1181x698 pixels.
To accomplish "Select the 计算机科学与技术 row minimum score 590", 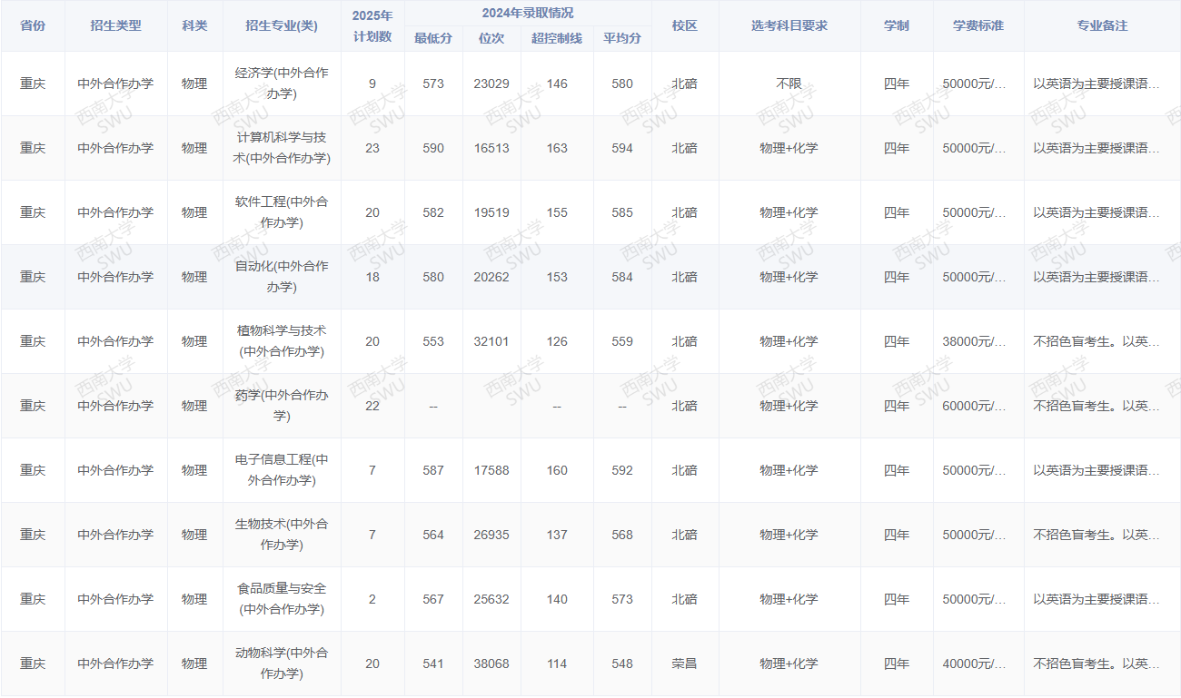I will [434, 147].
